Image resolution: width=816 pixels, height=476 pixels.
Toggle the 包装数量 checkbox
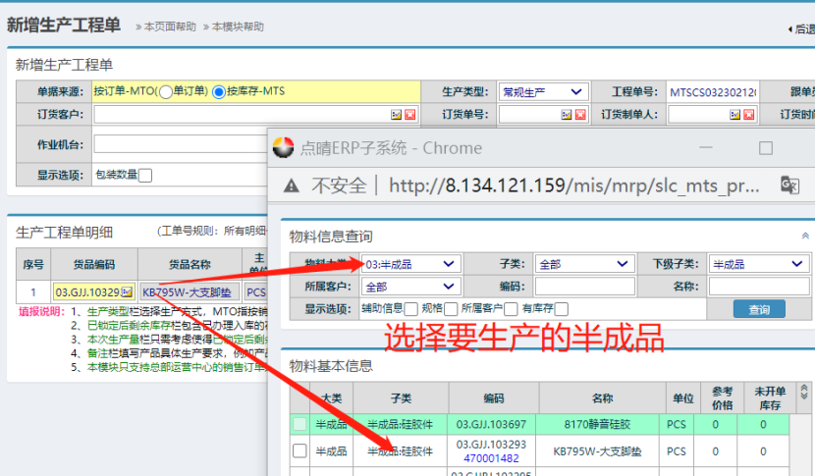[145, 176]
